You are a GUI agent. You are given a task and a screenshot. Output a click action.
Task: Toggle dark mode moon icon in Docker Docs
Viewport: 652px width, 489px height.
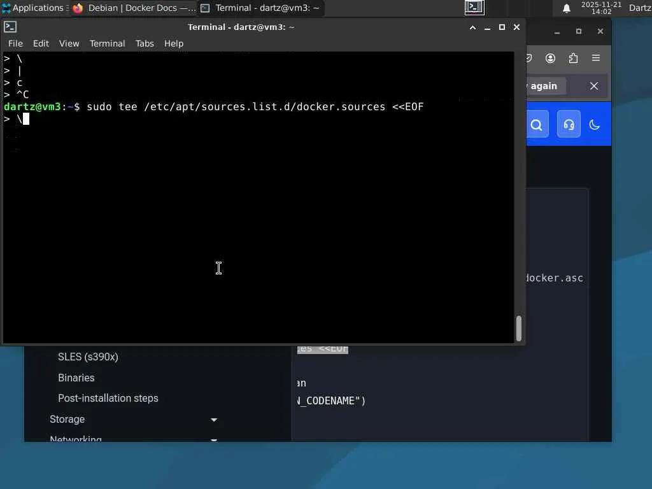(595, 125)
